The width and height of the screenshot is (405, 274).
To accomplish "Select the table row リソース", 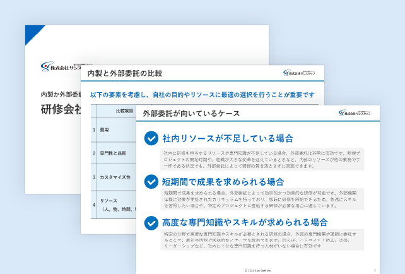I will click(x=114, y=205).
